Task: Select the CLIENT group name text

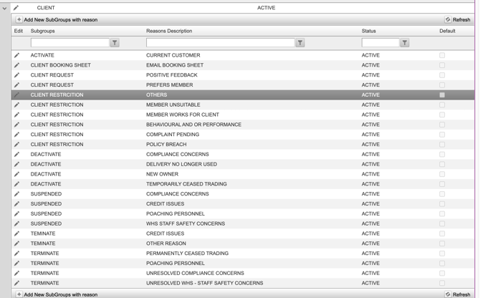Action: (46, 8)
